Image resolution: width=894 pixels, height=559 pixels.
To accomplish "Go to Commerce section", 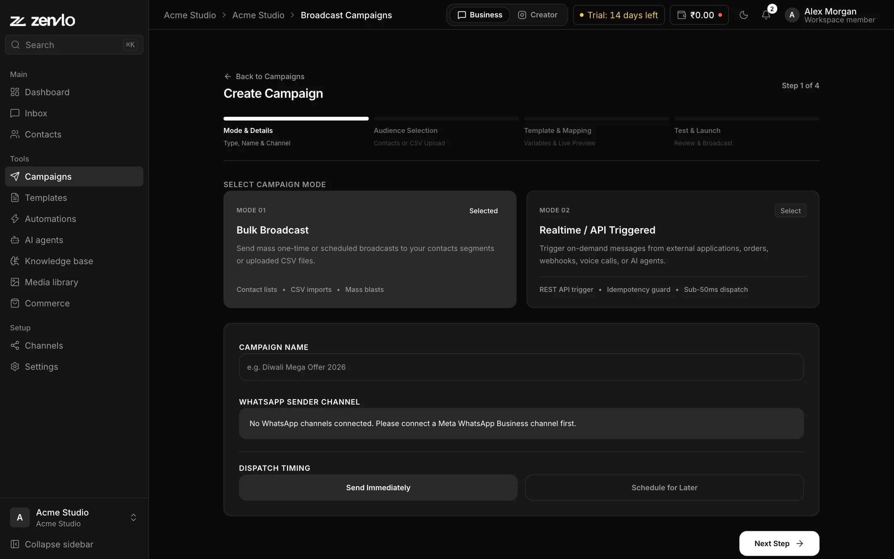I will click(x=74, y=303).
